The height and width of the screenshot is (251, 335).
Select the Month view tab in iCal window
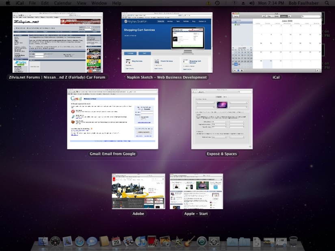(x=283, y=16)
